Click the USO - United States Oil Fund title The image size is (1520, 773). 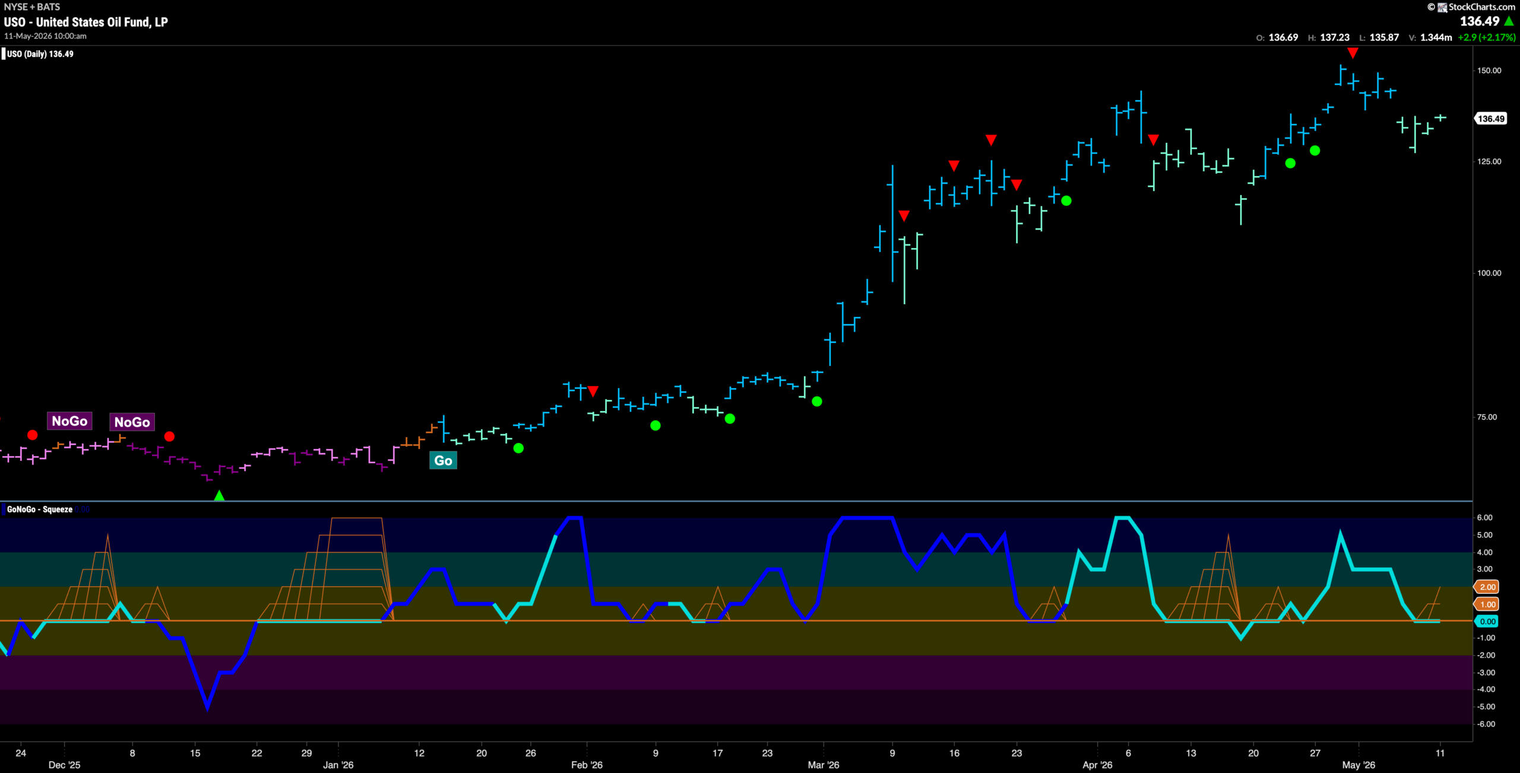point(86,22)
